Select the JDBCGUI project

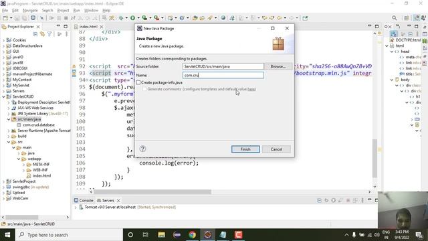point(20,68)
